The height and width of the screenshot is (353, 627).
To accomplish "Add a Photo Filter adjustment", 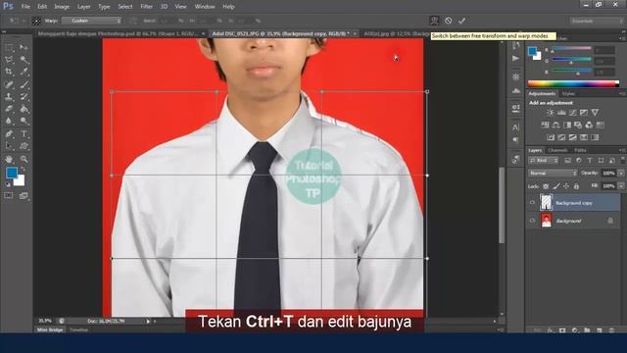I will (578, 125).
